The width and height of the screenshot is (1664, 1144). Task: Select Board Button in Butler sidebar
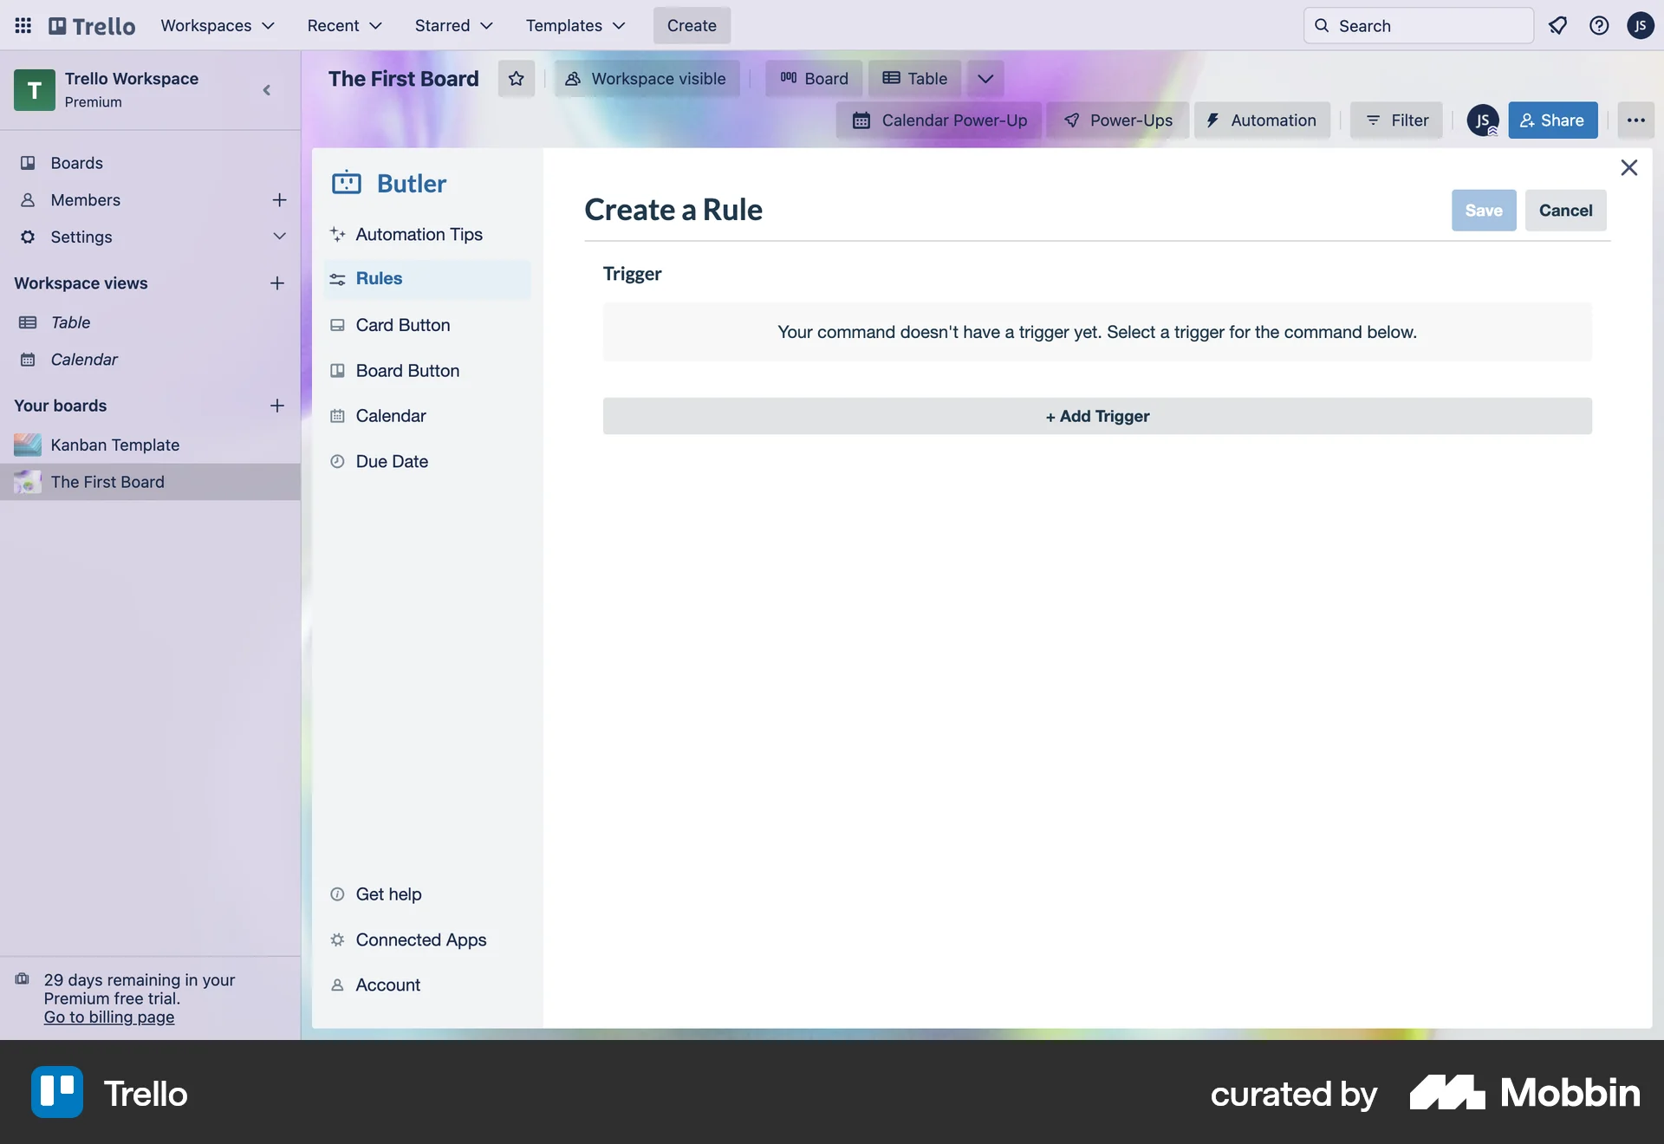click(x=407, y=370)
